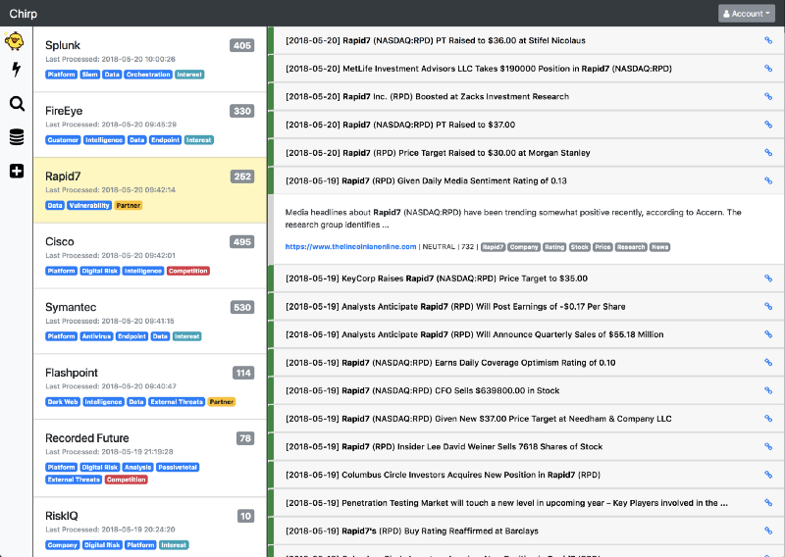The image size is (785, 557).
Task: Open link icon for MetLife Investment Advisors article
Action: (768, 69)
